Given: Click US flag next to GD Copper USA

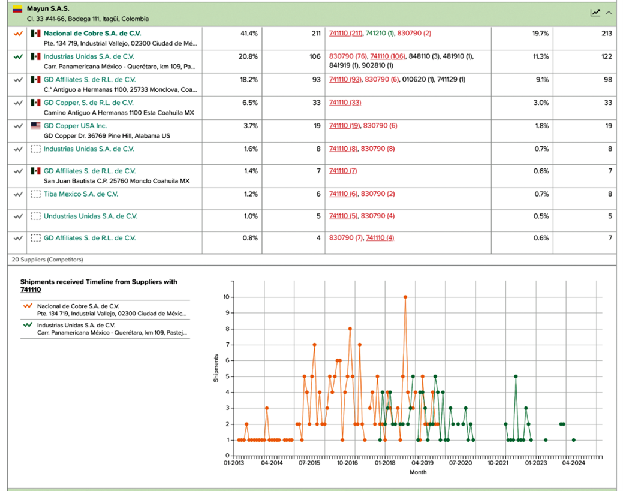Looking at the screenshot, I should point(36,126).
